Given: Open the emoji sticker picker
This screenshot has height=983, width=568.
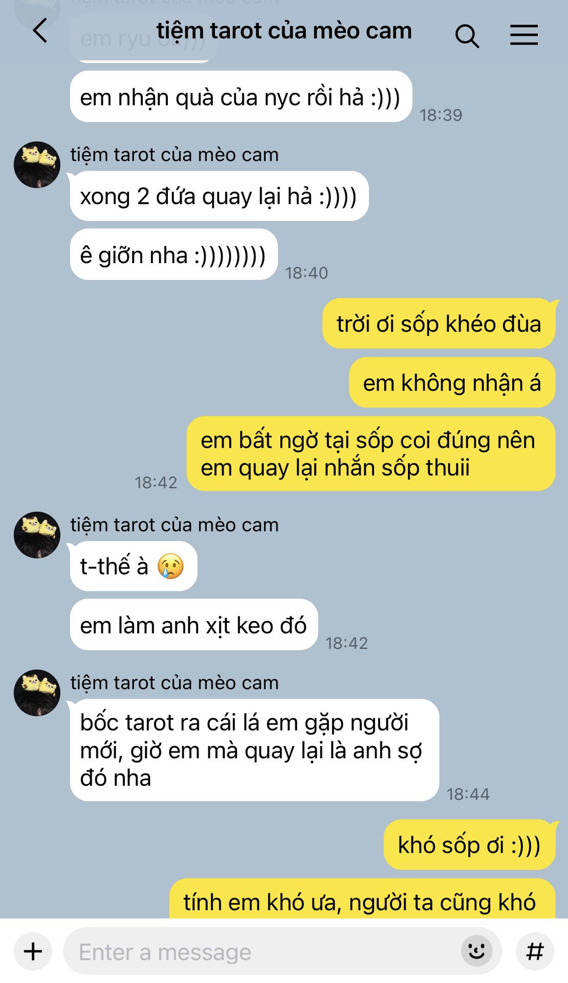Looking at the screenshot, I should [x=476, y=951].
